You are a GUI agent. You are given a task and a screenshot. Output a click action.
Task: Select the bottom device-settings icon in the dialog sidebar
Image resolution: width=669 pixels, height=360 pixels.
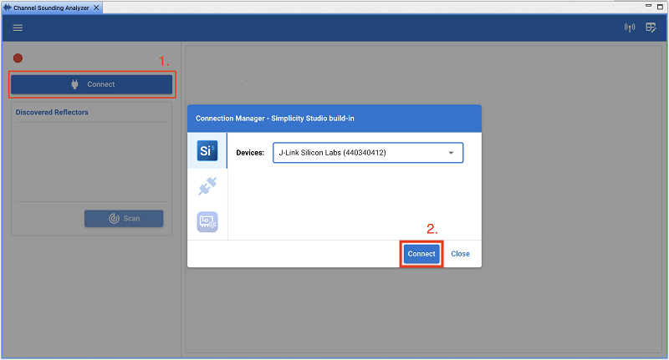pyautogui.click(x=207, y=221)
